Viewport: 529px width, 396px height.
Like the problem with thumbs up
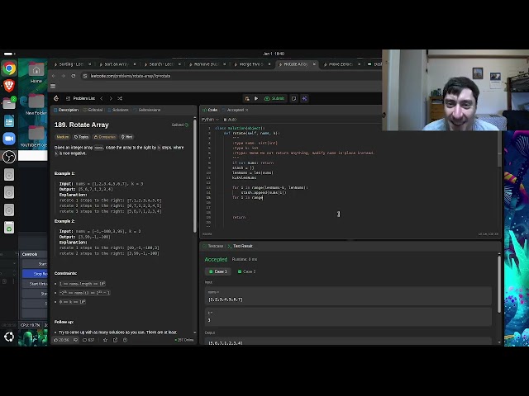pyautogui.click(x=61, y=340)
